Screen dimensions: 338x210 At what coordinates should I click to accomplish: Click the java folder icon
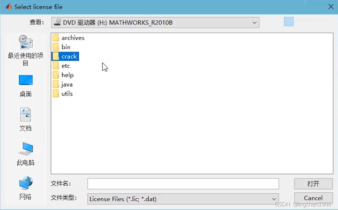tap(56, 85)
